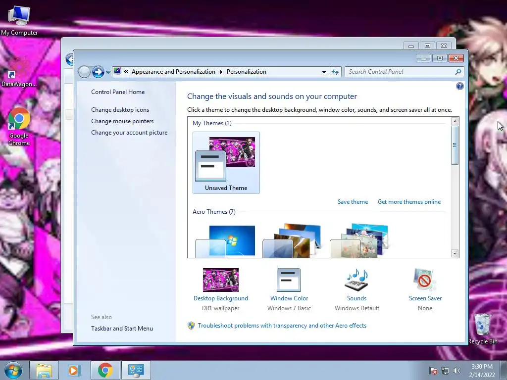Viewport: 507px width, 380px height.
Task: Click Appearance and Personalization breadcrumb
Action: click(x=173, y=72)
